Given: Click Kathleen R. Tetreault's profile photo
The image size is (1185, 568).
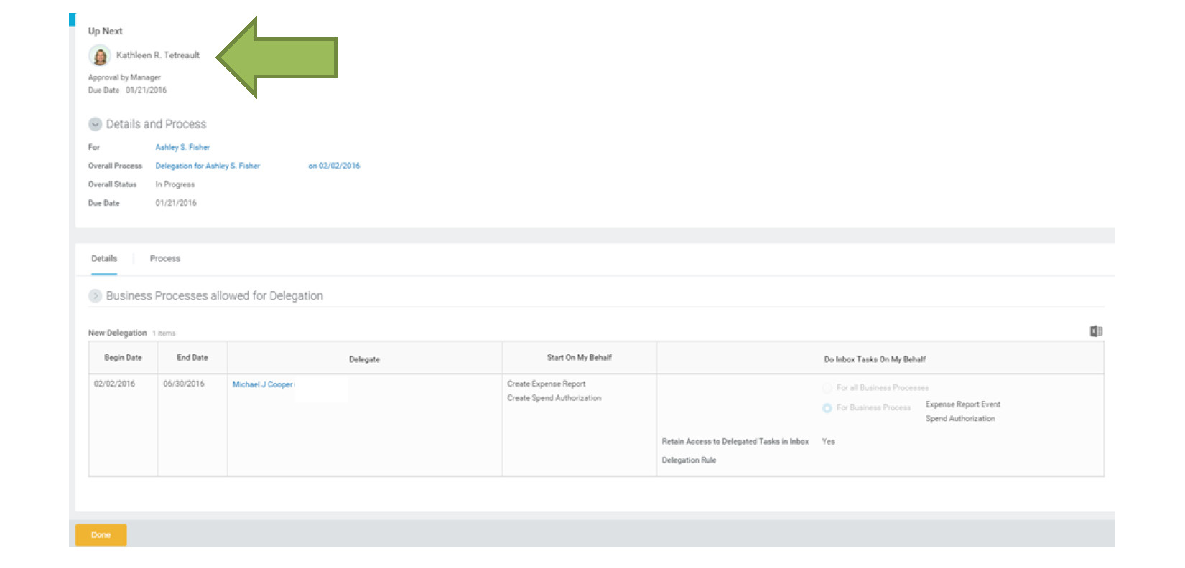Looking at the screenshot, I should [x=100, y=55].
